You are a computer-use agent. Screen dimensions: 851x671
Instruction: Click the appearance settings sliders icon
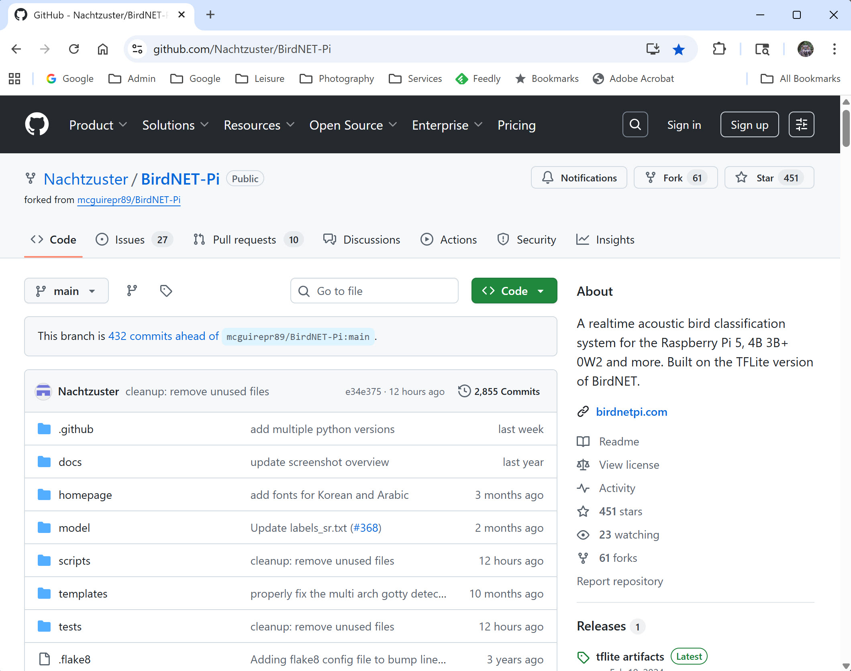click(x=801, y=124)
